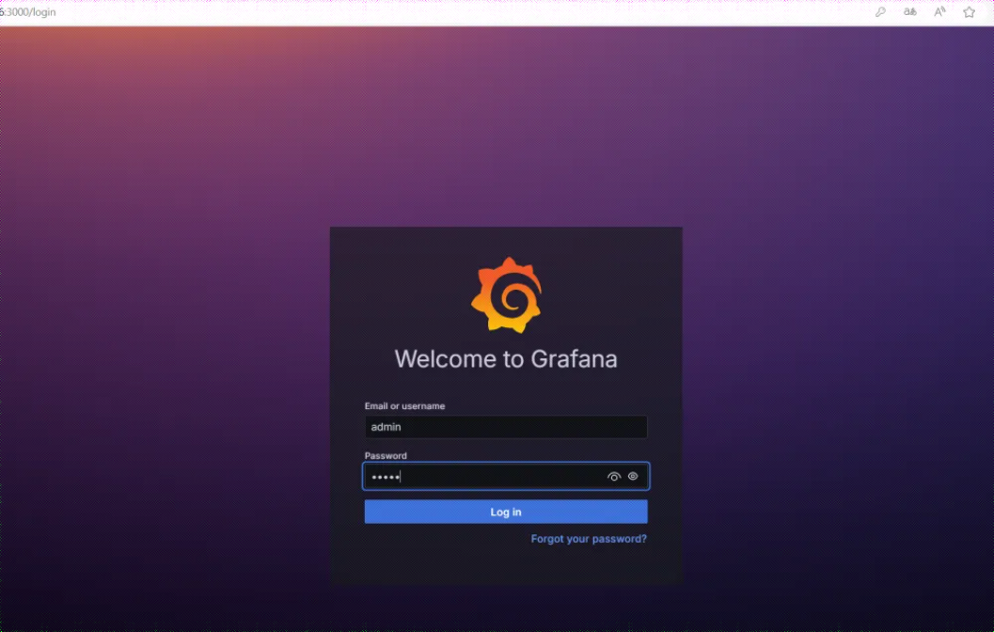994x632 pixels.
Task: Click the Log in button
Action: pos(506,512)
